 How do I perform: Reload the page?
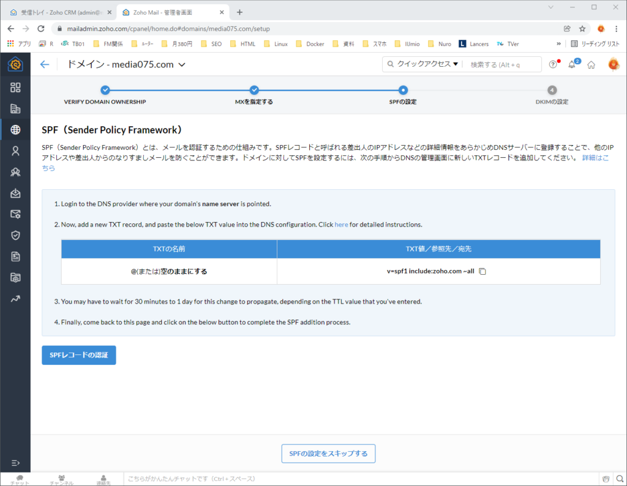[x=41, y=29]
